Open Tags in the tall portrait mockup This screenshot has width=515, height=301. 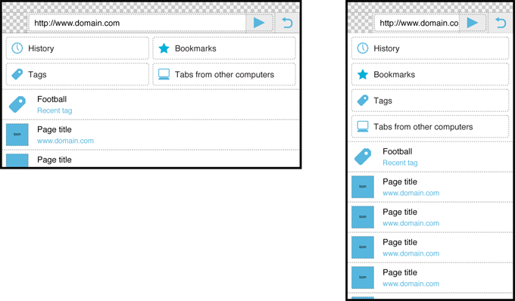tap(430, 101)
